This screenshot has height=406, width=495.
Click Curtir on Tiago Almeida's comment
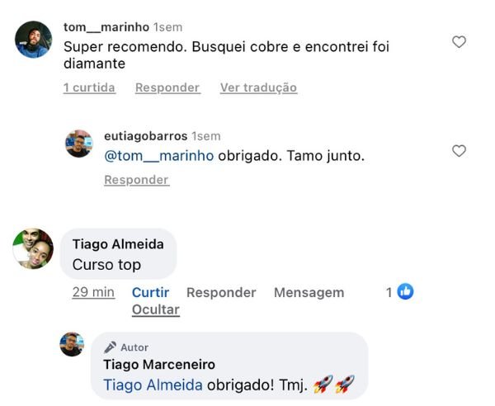151,292
